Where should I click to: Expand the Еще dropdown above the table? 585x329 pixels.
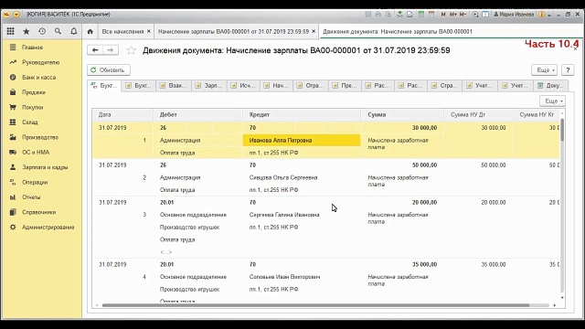[x=552, y=101]
